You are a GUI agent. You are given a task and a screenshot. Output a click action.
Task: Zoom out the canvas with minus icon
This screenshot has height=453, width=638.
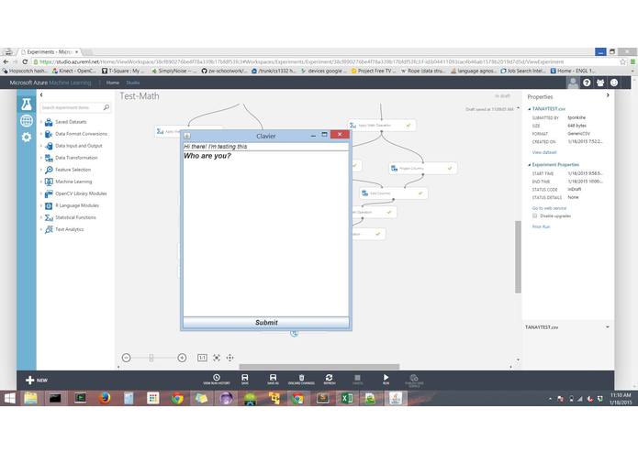click(126, 358)
